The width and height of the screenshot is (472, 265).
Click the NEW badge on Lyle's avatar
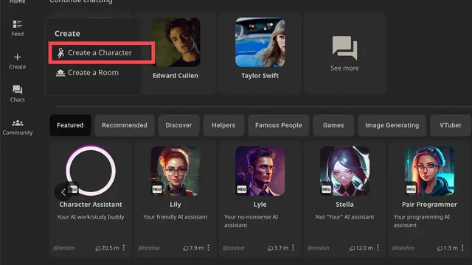tap(242, 189)
